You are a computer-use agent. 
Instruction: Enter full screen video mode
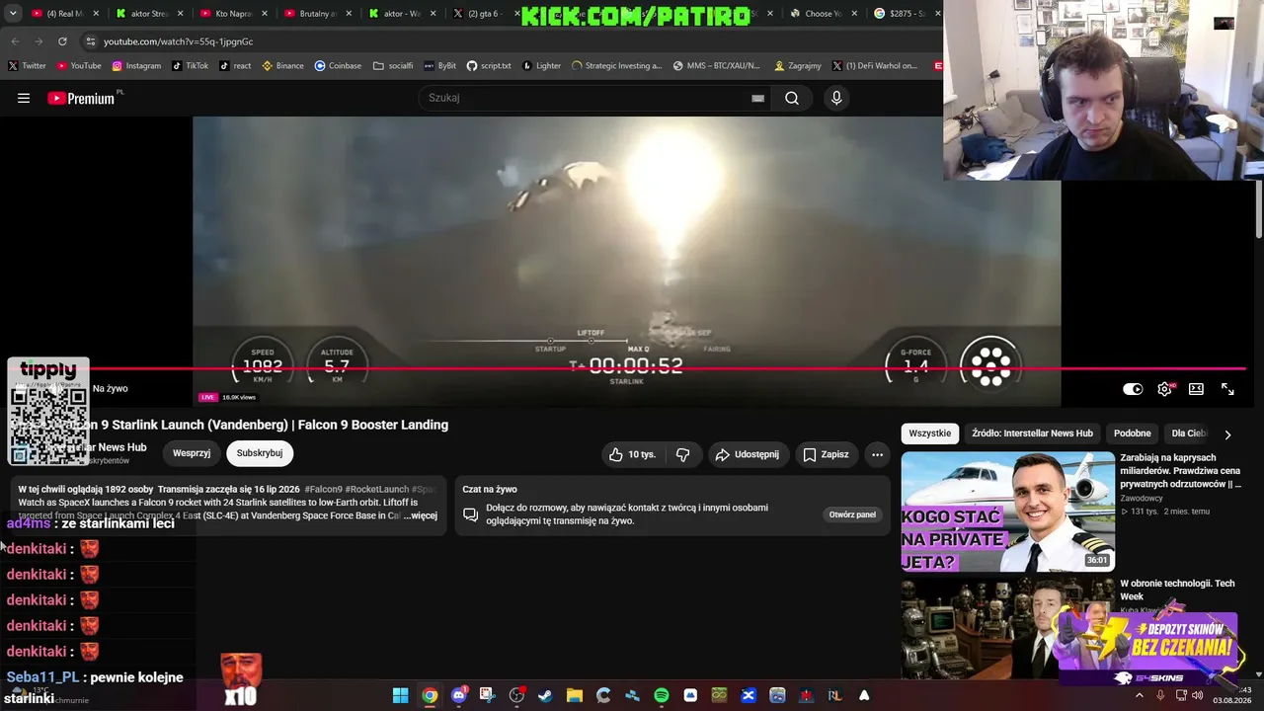pyautogui.click(x=1227, y=389)
